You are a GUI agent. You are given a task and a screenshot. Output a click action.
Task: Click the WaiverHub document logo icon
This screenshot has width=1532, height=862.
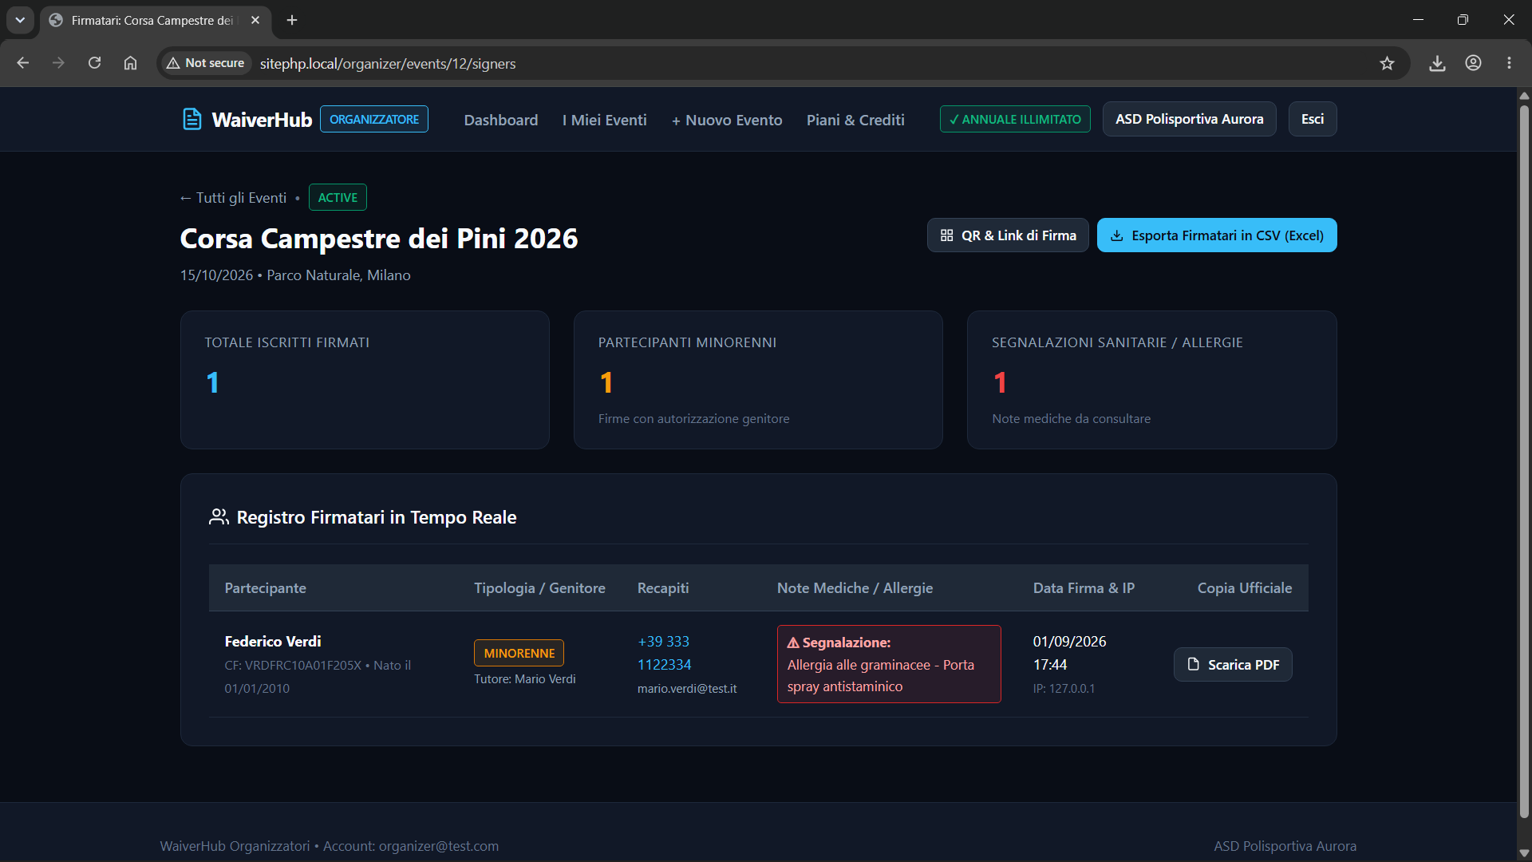pos(191,120)
